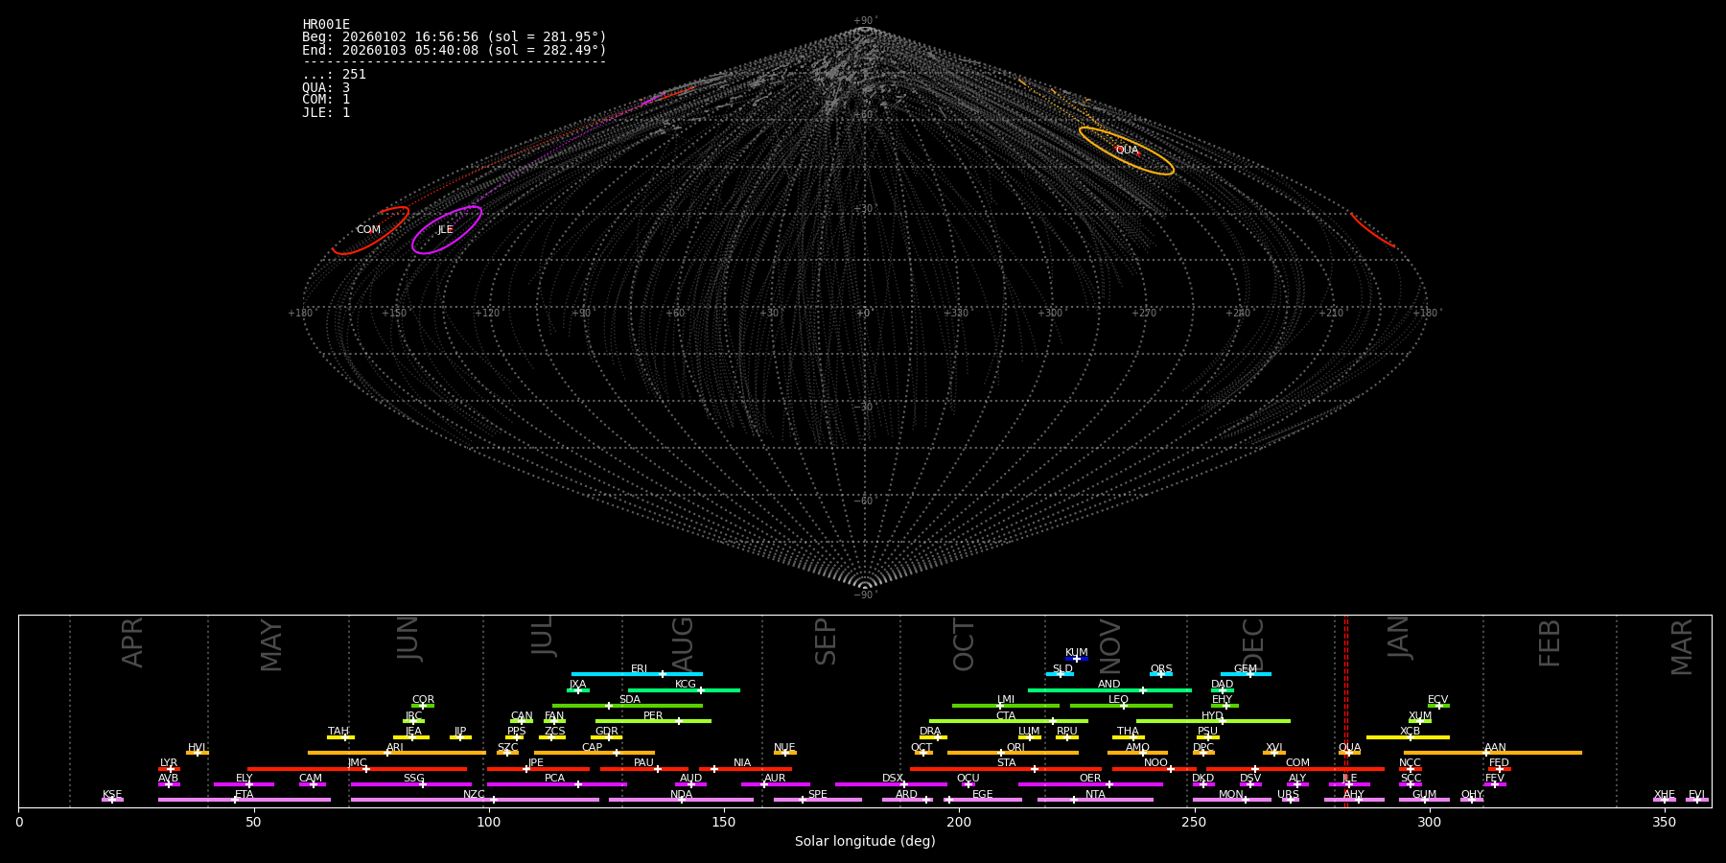Image resolution: width=1726 pixels, height=863 pixels.
Task: Click the NUE label in the timeline
Action: point(784,748)
